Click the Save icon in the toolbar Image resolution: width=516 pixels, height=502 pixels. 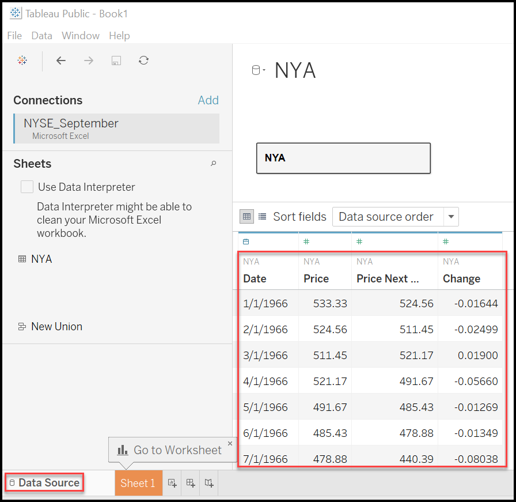(116, 60)
